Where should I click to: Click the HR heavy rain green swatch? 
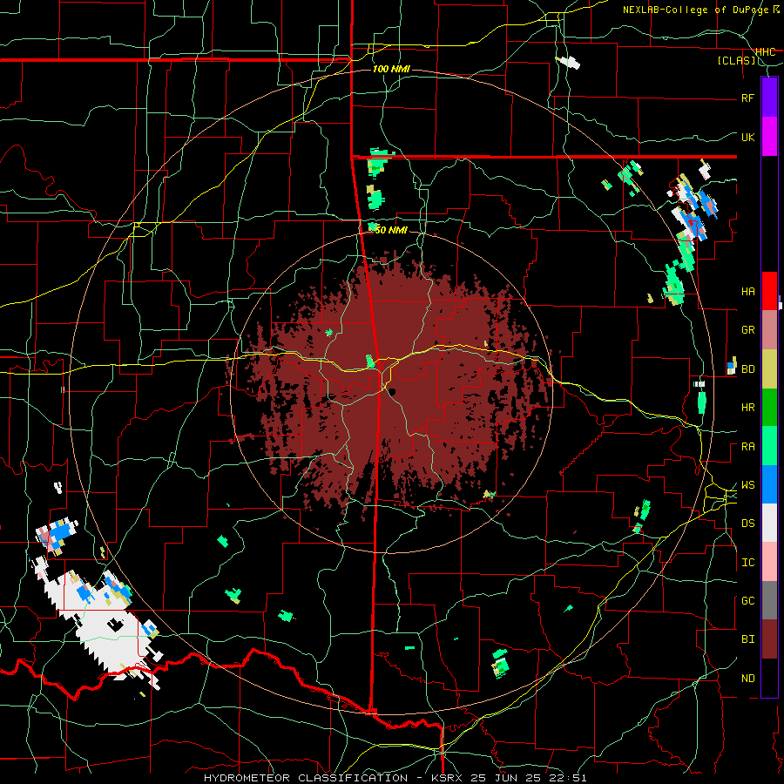click(x=769, y=407)
